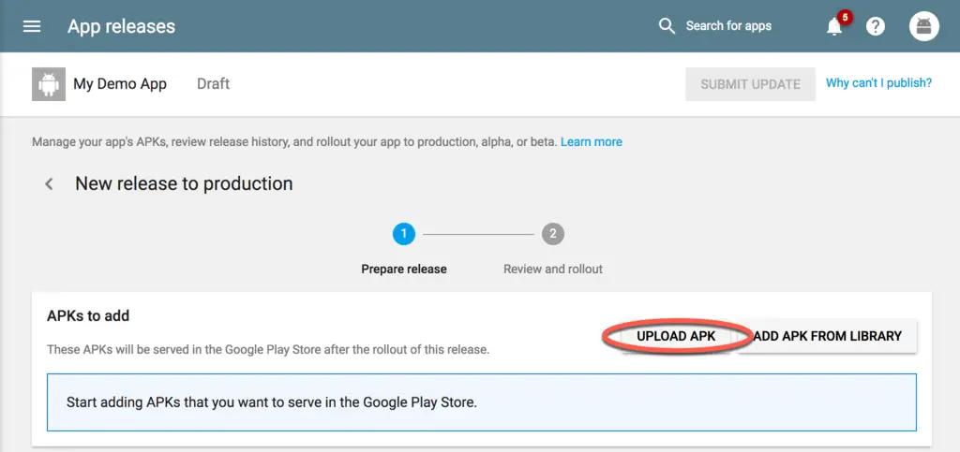
Task: Click the Upload APK button
Action: tap(675, 336)
